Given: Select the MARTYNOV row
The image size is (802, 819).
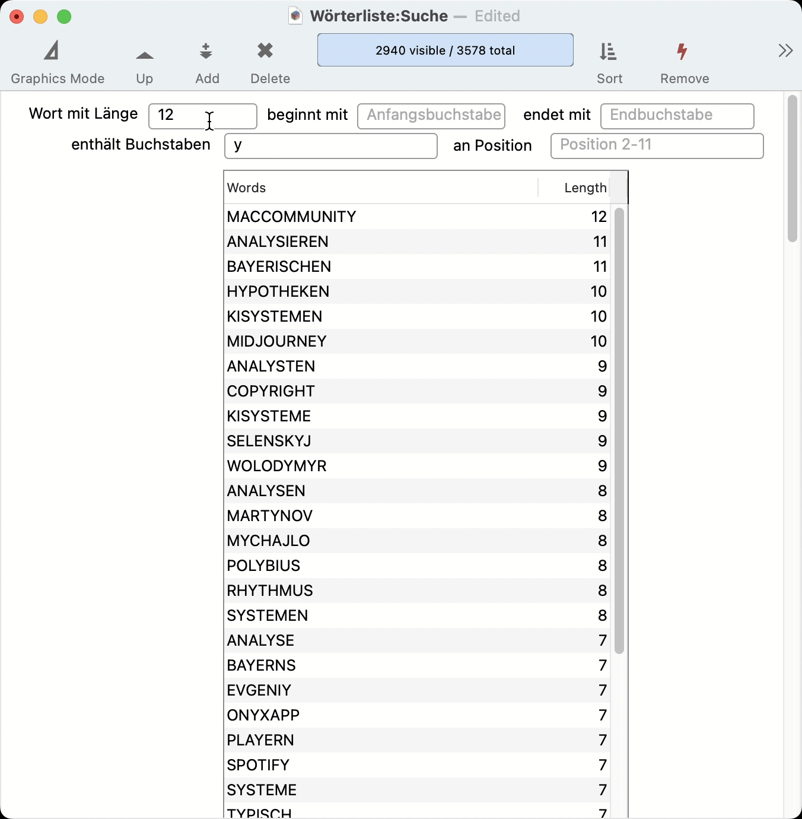Looking at the screenshot, I should [x=417, y=516].
